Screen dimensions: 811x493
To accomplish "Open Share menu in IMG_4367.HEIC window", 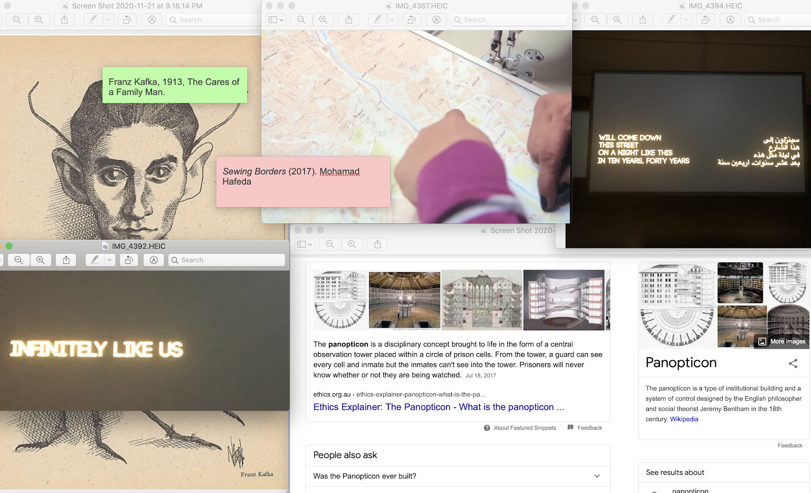I will (349, 20).
